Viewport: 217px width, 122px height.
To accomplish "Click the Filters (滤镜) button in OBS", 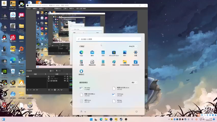I will [x=59, y=71].
